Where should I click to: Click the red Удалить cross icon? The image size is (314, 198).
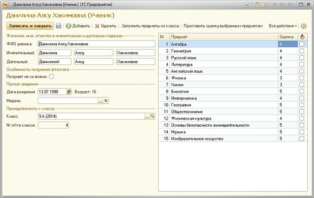coord(97,26)
